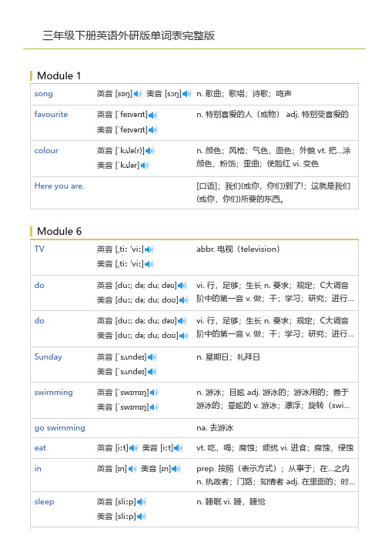Play British pronunciation of in
Screen dimensions: 388x549
132,469
